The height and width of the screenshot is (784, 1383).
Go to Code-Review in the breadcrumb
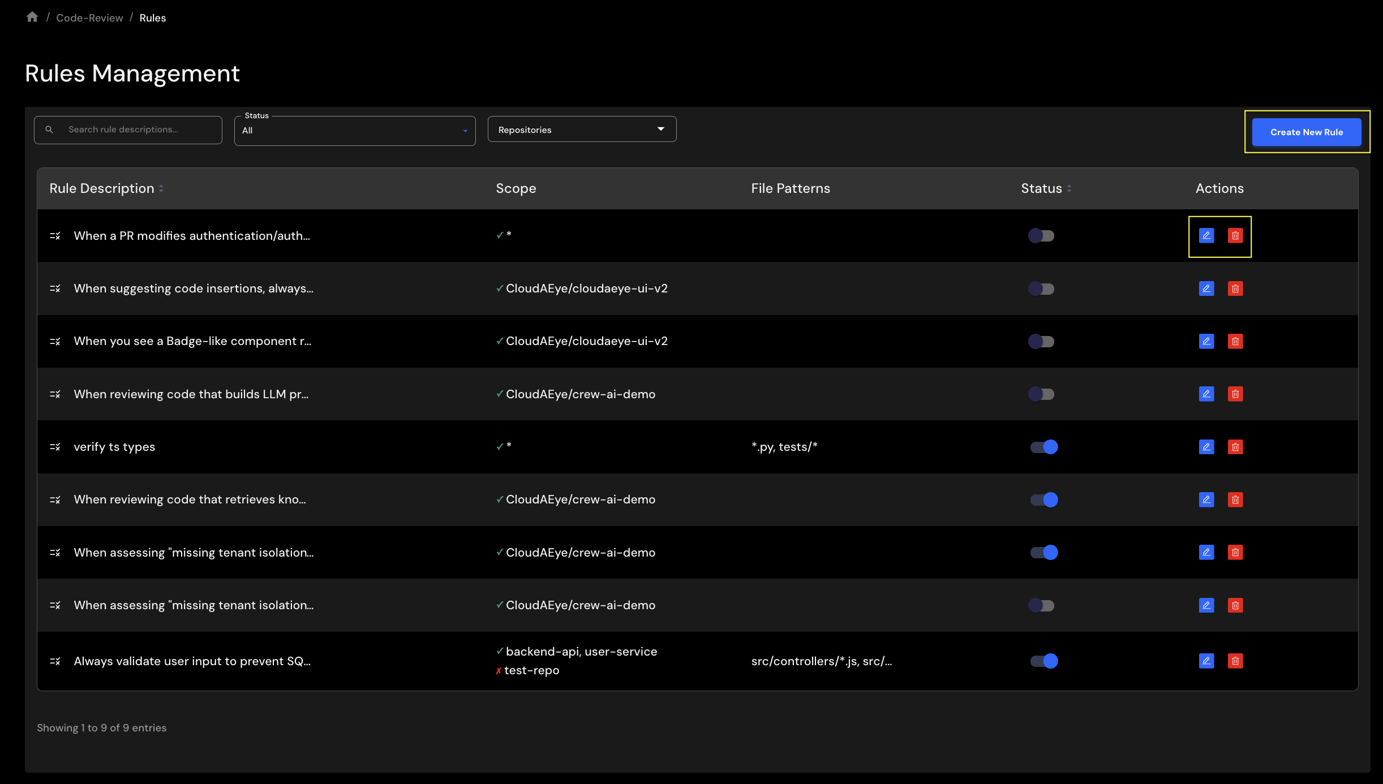[89, 18]
